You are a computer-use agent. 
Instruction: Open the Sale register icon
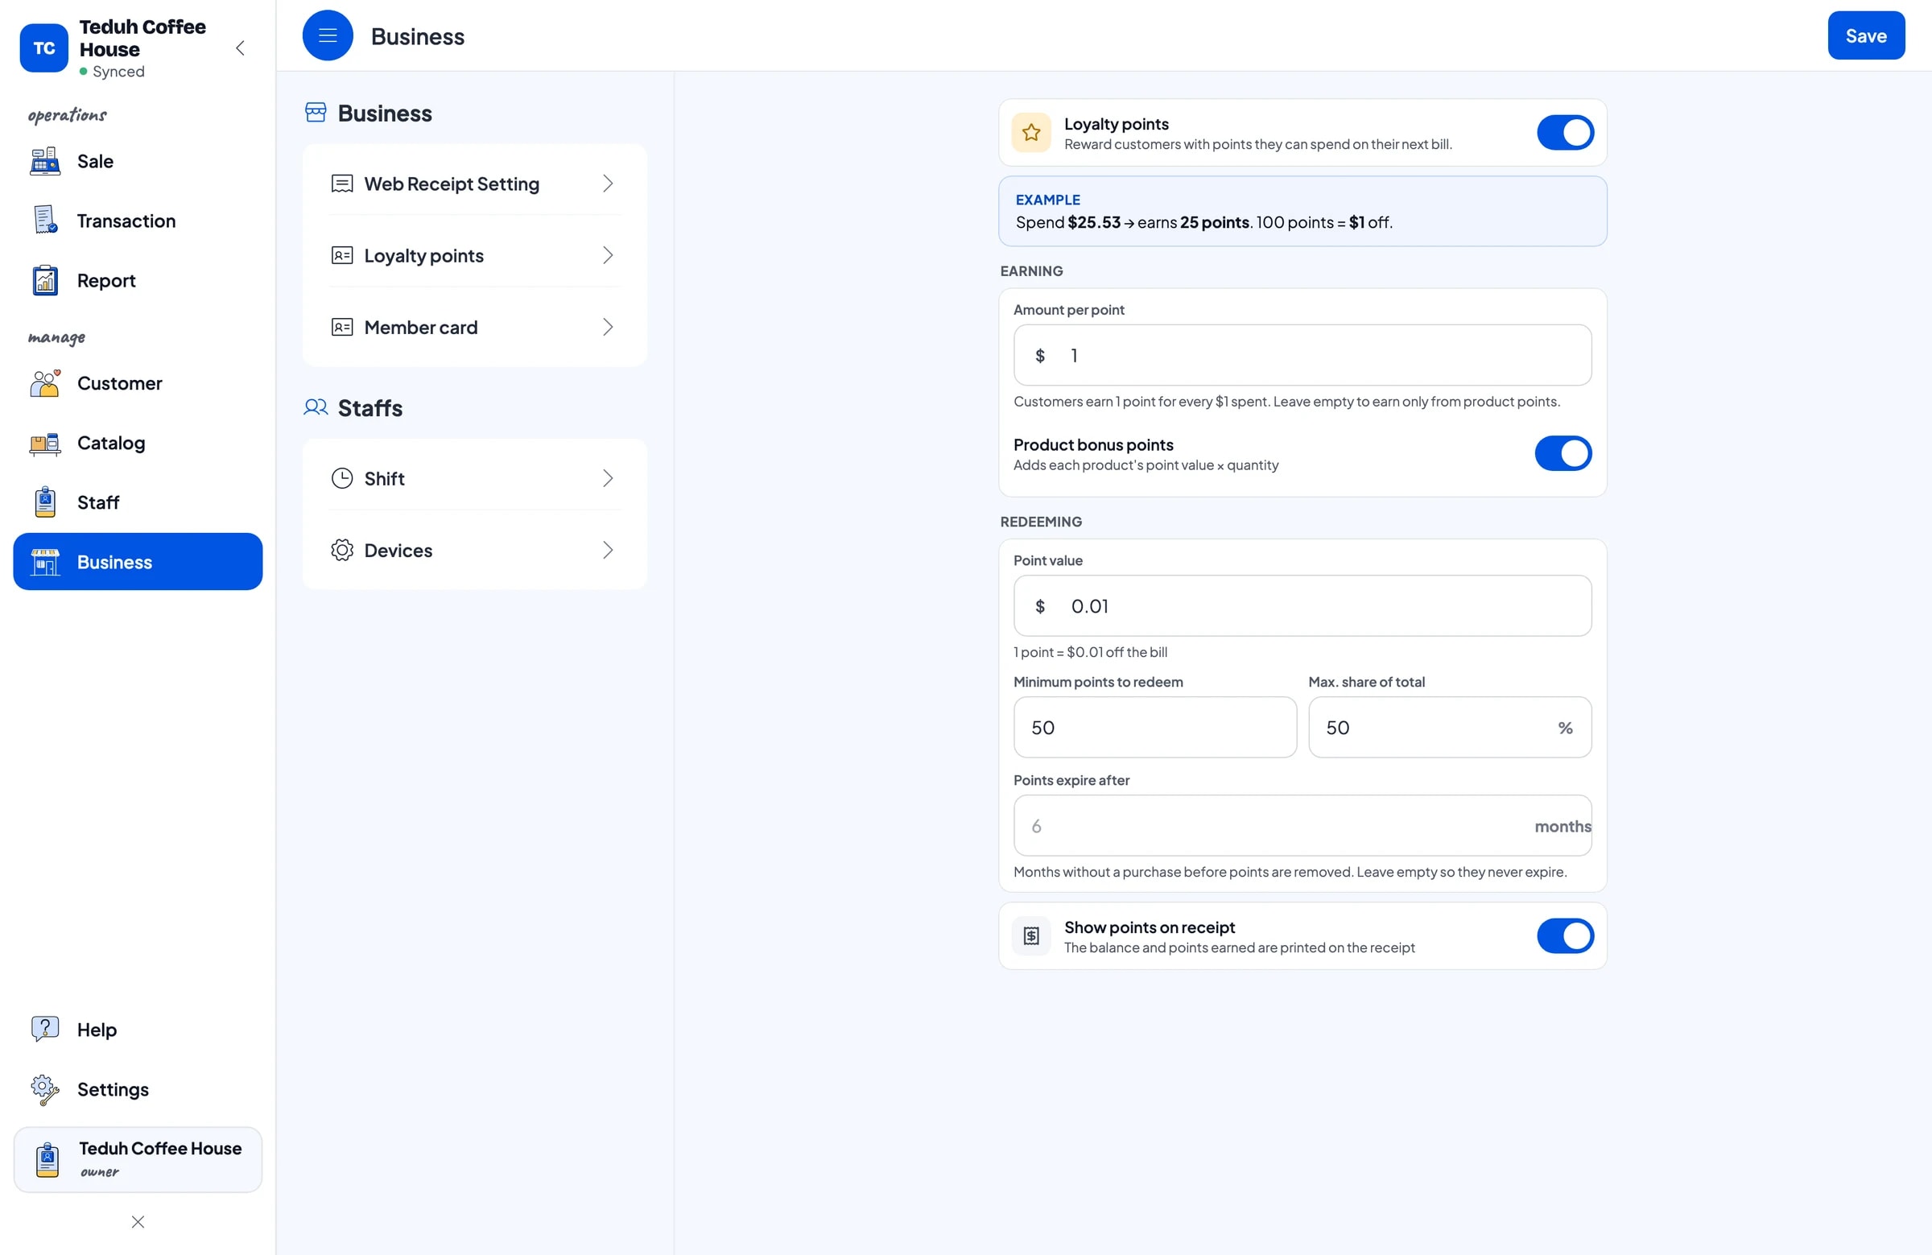coord(44,161)
